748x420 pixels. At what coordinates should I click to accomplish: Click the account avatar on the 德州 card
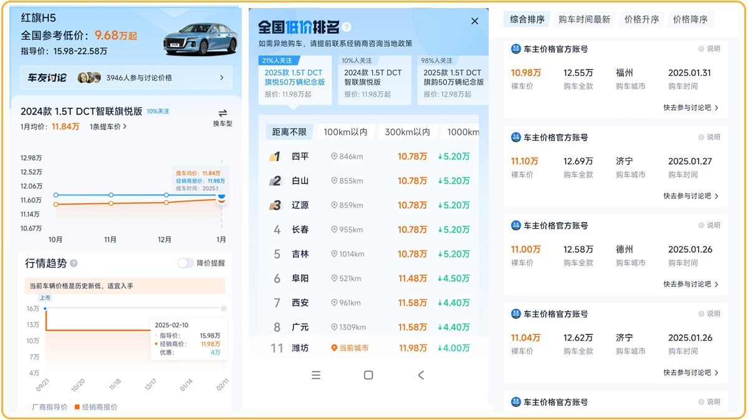[x=515, y=225]
